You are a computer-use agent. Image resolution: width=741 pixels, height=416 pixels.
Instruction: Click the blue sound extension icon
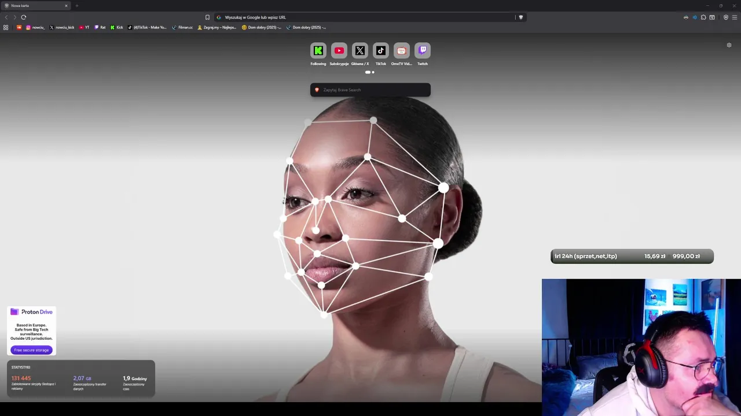point(695,17)
